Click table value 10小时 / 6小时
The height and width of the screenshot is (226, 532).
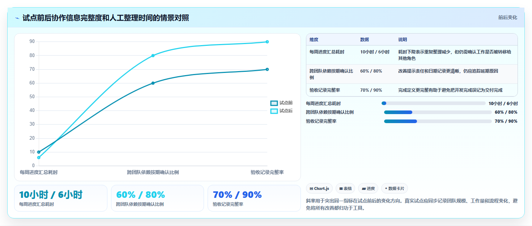(375, 52)
